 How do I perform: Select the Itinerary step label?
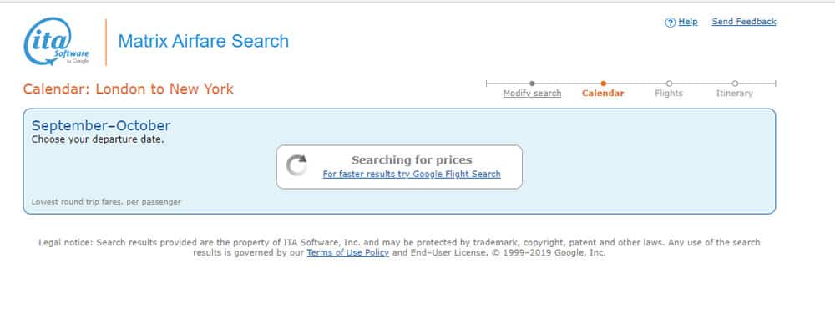coord(734,94)
